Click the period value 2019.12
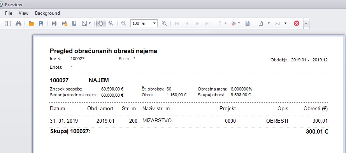Viewport: 346px width, 153px height. pos(320,60)
